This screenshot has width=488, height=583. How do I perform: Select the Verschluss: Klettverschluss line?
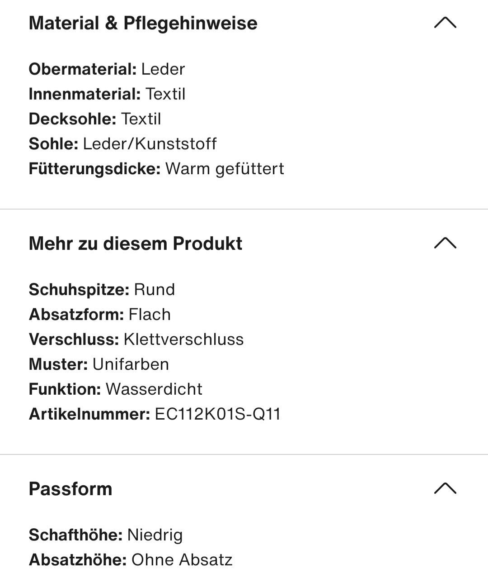(x=136, y=339)
